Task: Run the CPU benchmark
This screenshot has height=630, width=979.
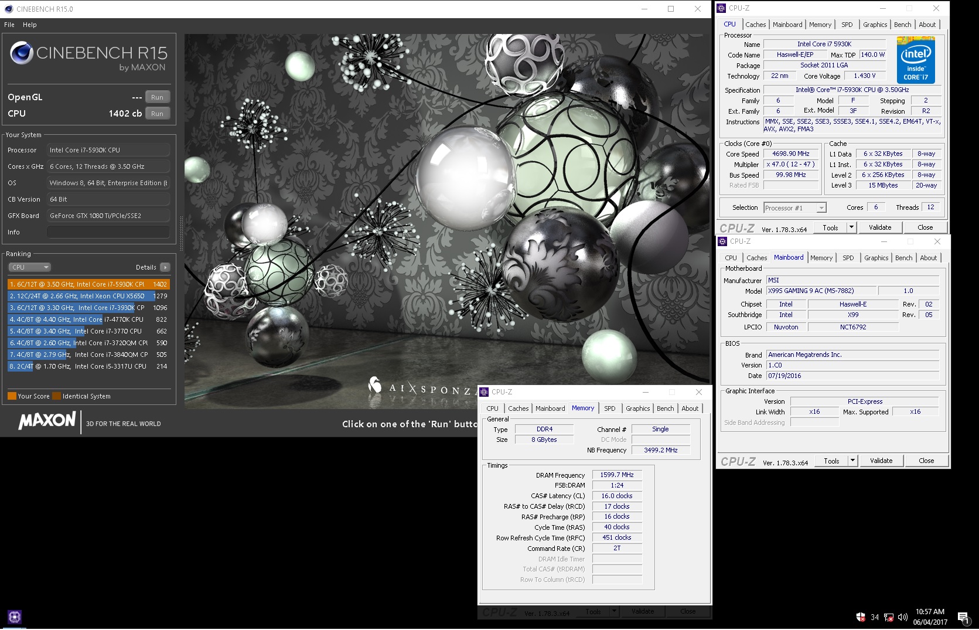Action: tap(158, 114)
